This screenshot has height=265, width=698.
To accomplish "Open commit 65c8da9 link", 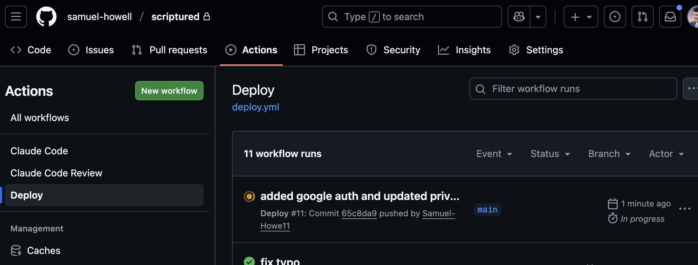I will 359,213.
